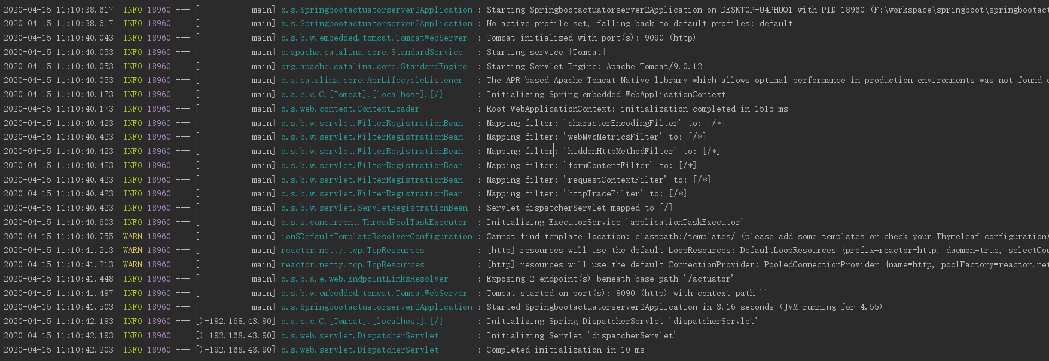Click the 'APR based Apache Tomcat Native library' message
Viewport: 1049px width, 361px height.
pos(768,81)
